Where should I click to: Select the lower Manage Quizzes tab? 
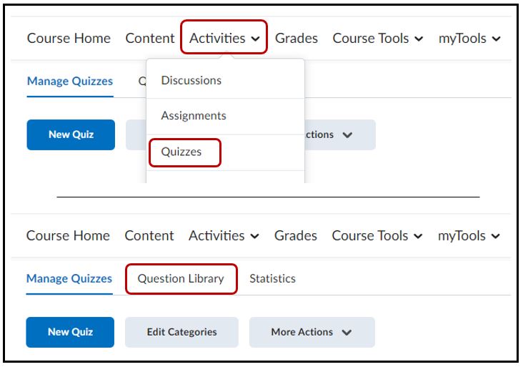point(69,279)
